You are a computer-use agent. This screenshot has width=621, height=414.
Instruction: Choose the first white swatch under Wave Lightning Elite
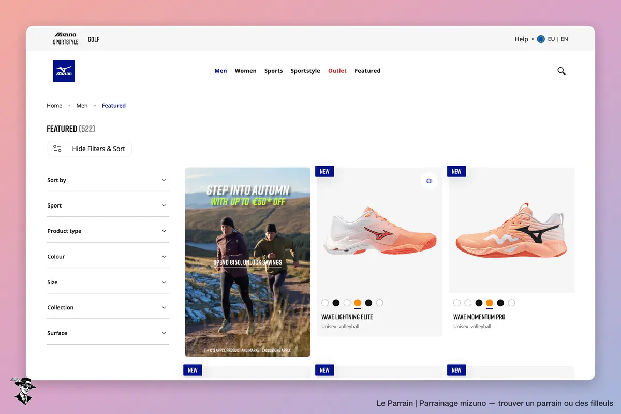(x=325, y=303)
